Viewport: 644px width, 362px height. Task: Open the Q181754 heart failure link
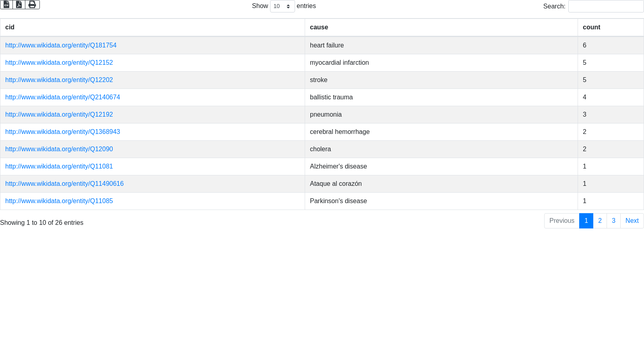[x=61, y=45]
